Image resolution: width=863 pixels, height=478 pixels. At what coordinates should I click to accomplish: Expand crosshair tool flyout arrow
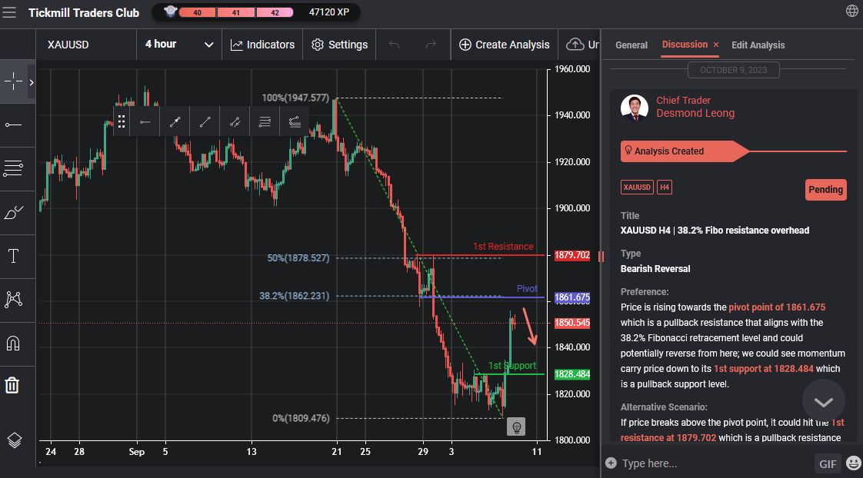32,82
